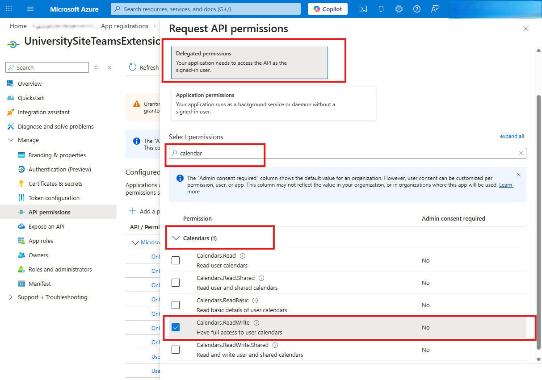Click the Permission column header
542x380 pixels.
click(x=197, y=218)
